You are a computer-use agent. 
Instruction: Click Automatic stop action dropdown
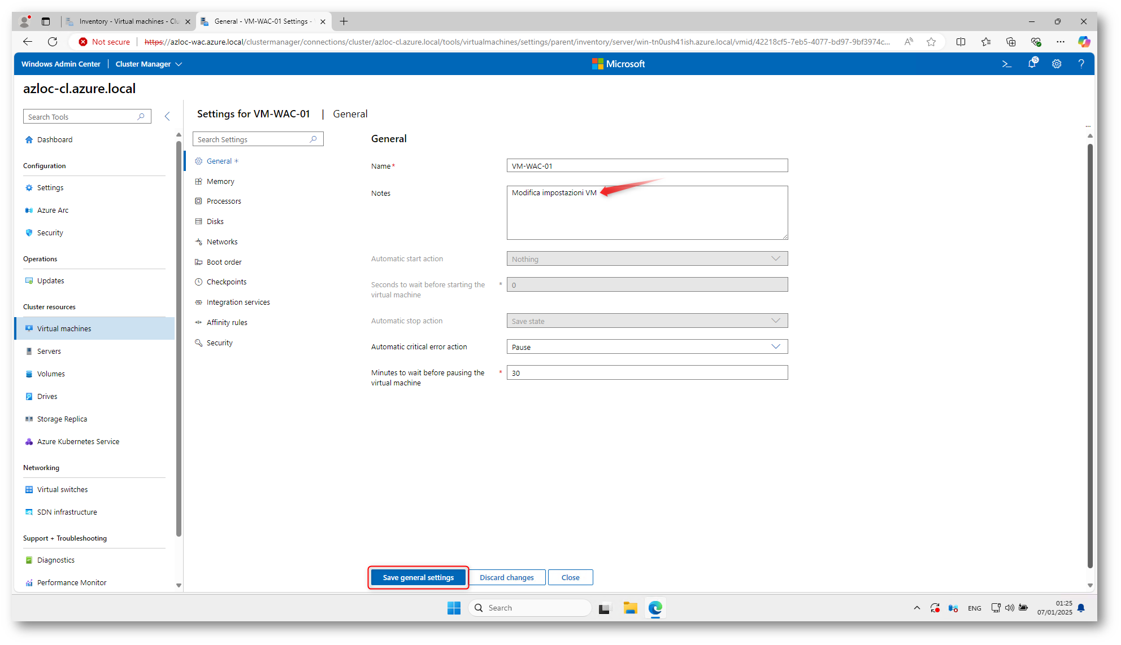(x=647, y=321)
